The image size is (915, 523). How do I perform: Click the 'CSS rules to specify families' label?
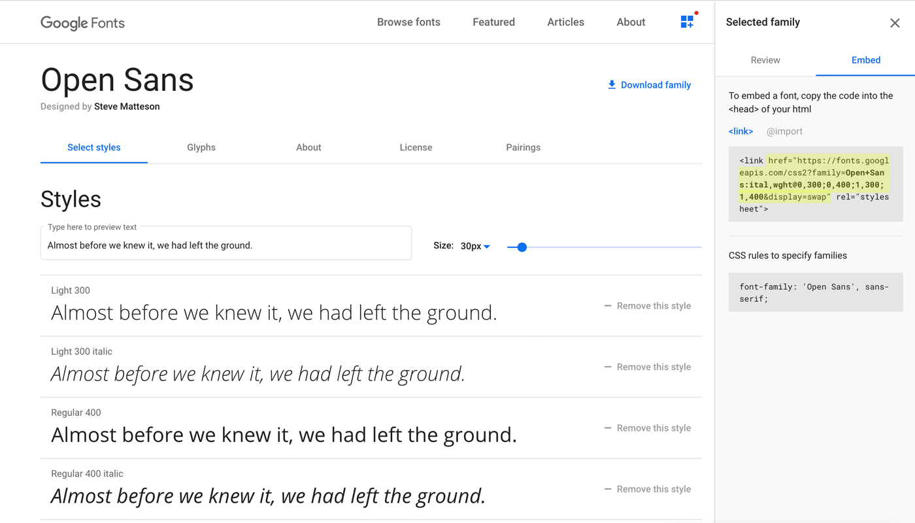[788, 256]
